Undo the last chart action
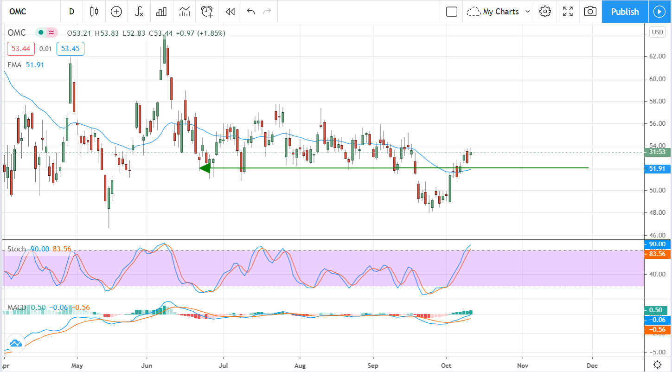Viewport: 672px width, 372px height. click(x=251, y=12)
